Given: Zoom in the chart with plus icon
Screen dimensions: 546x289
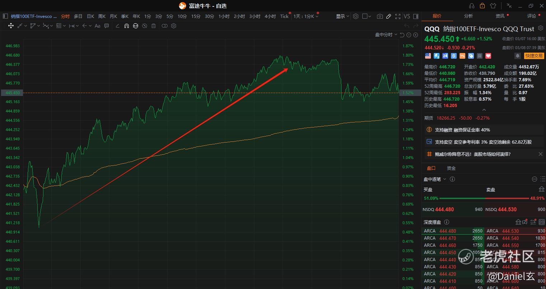Looking at the screenshot, I should pyautogui.click(x=416, y=35).
